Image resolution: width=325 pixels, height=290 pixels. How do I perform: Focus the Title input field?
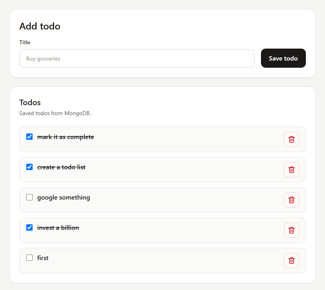(137, 59)
